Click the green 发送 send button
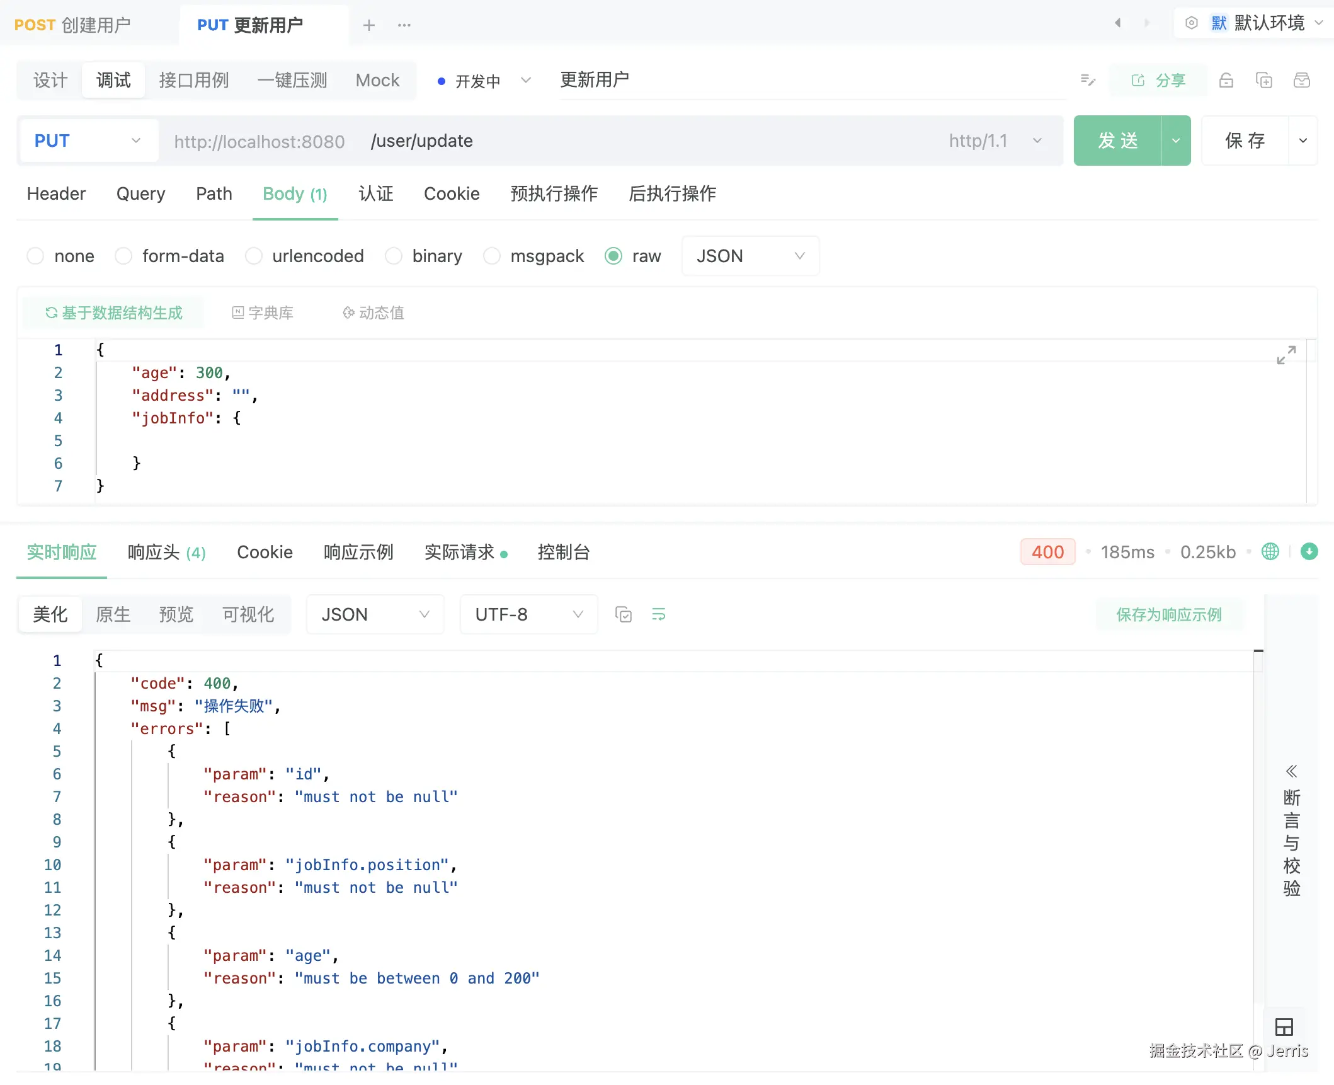This screenshot has width=1334, height=1085. (x=1117, y=141)
